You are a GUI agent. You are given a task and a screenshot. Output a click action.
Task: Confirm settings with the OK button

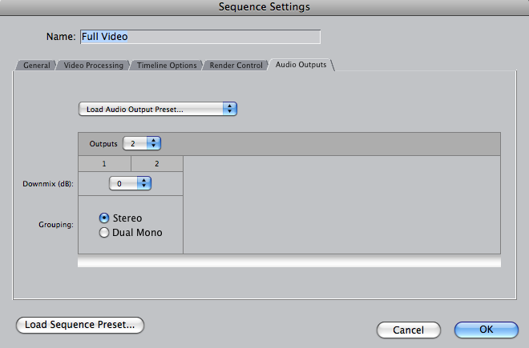click(x=487, y=330)
